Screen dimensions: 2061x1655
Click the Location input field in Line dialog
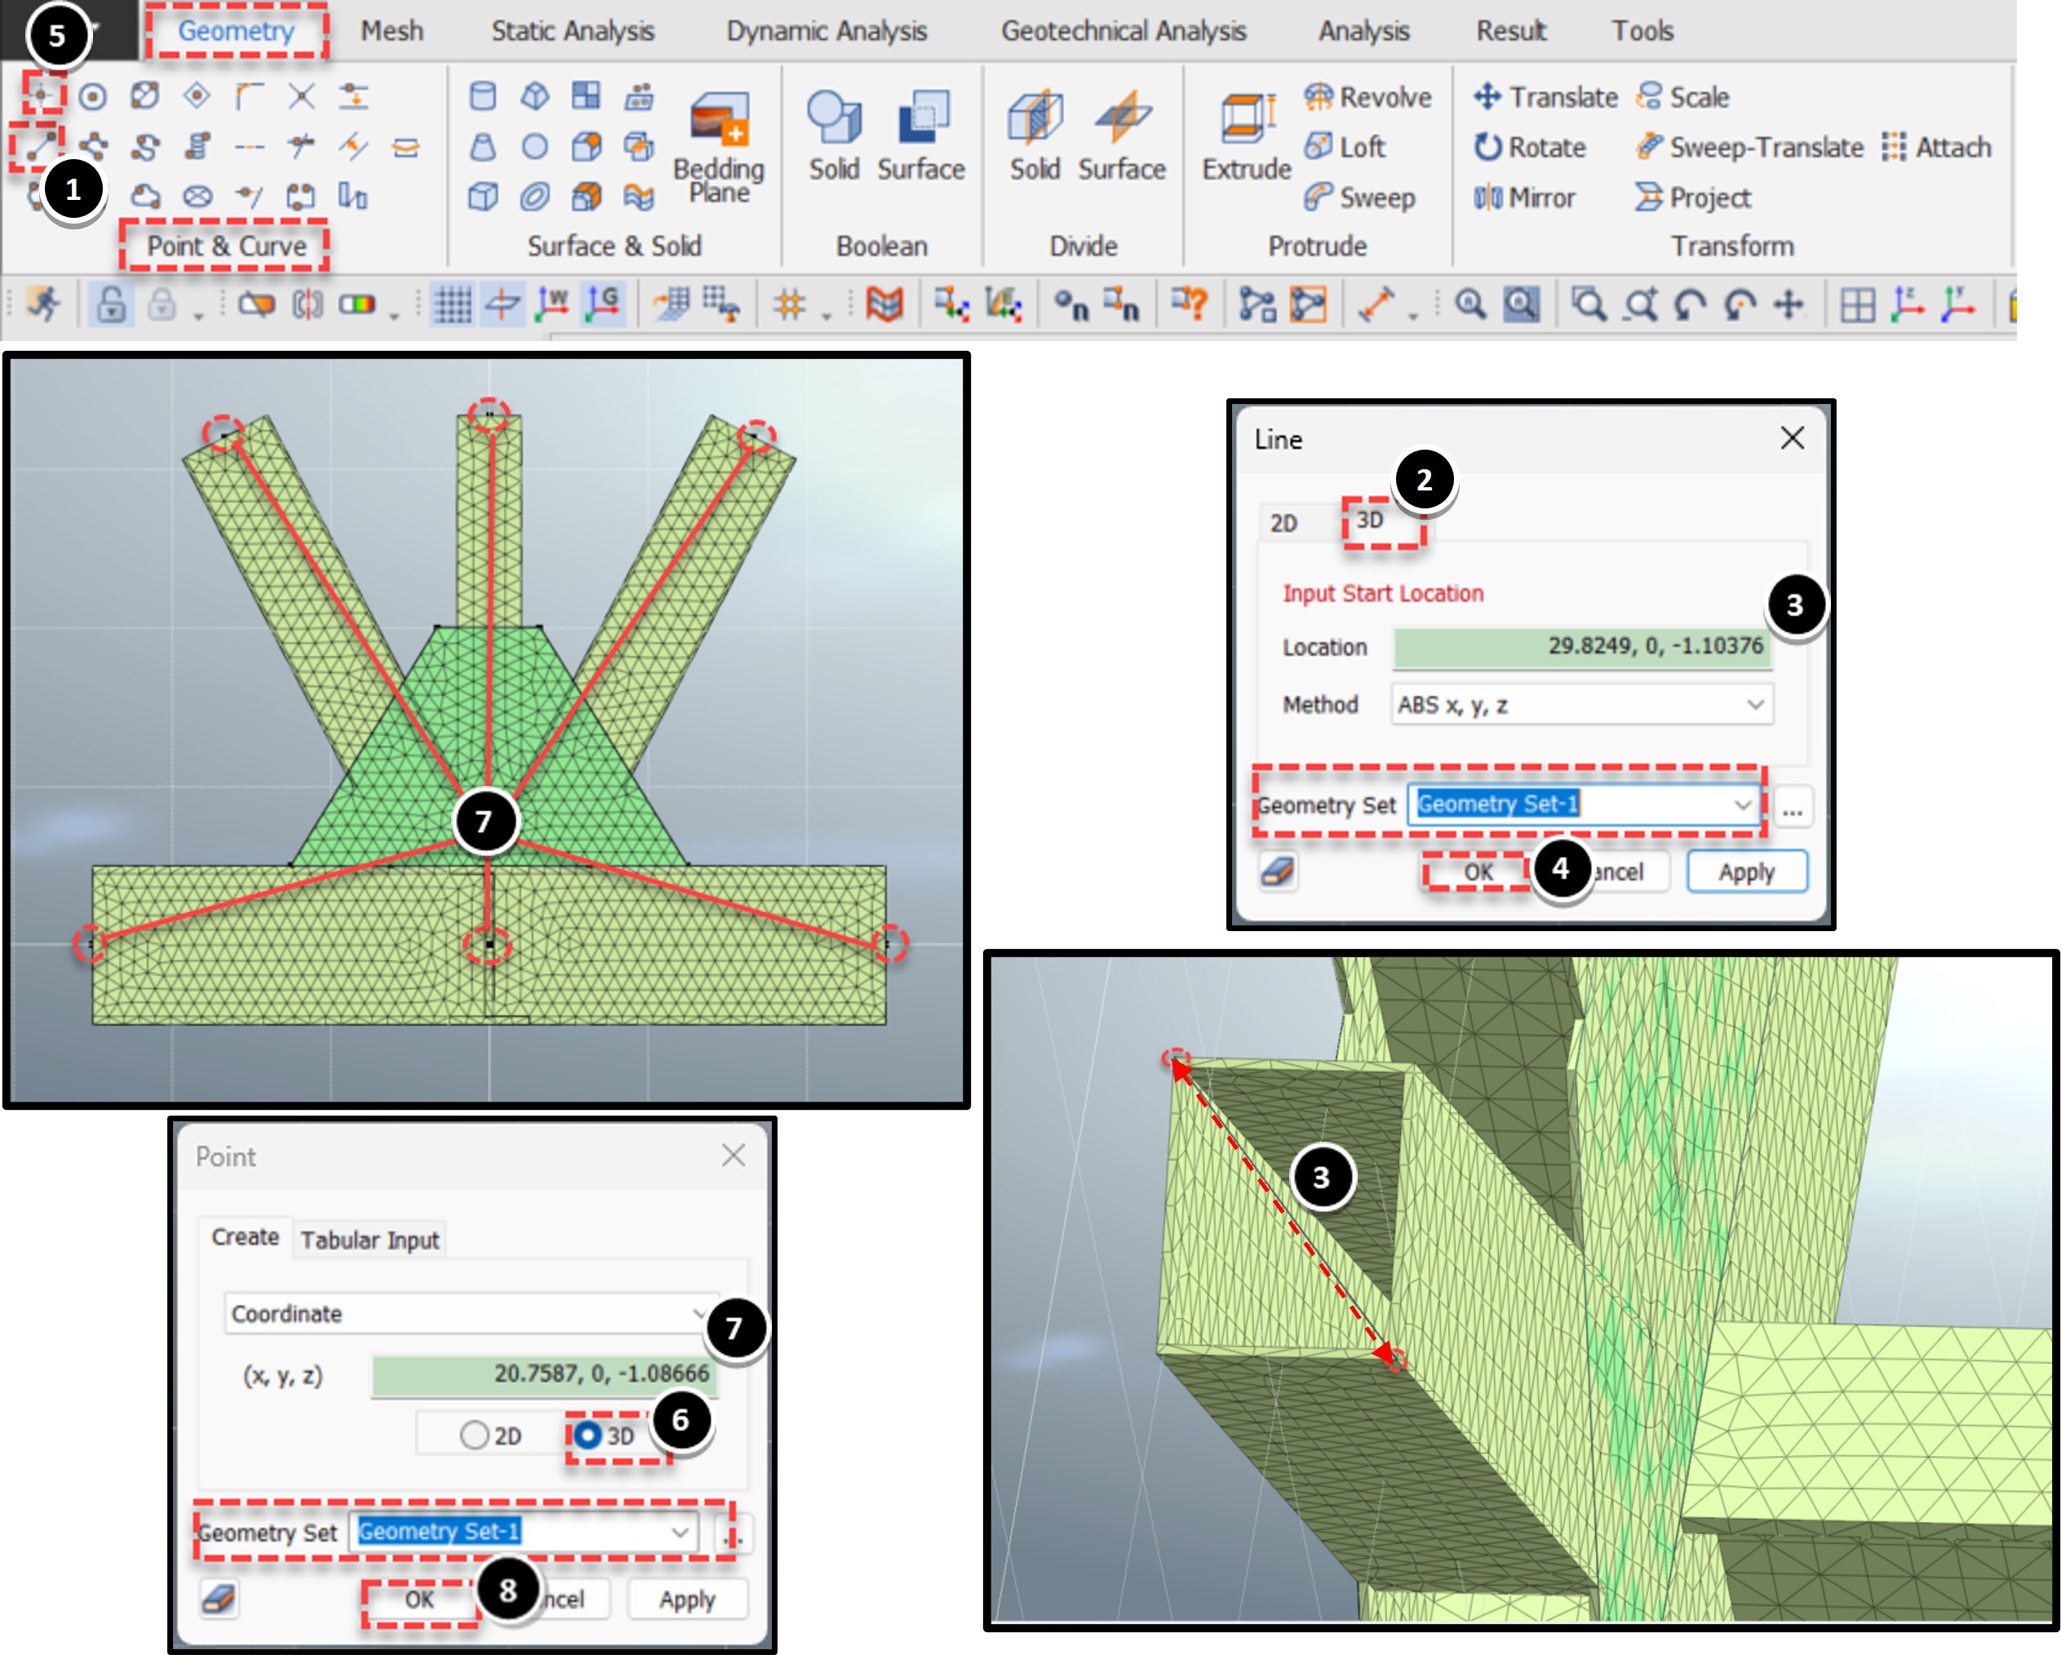1582,646
